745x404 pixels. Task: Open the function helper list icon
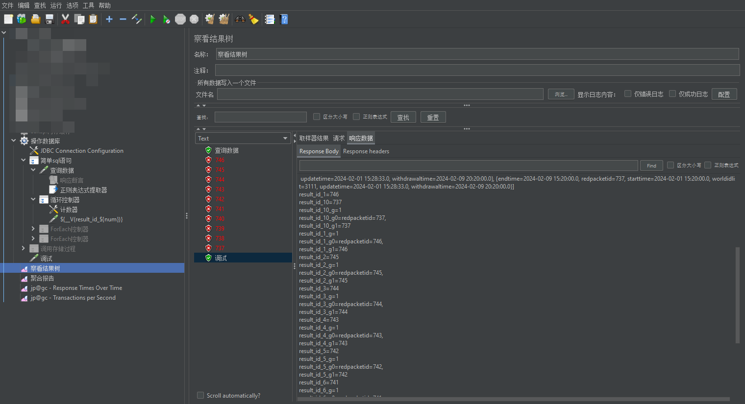click(270, 19)
